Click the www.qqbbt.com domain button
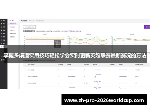This screenshot has height=108, width=150. pyautogui.click(x=29, y=27)
